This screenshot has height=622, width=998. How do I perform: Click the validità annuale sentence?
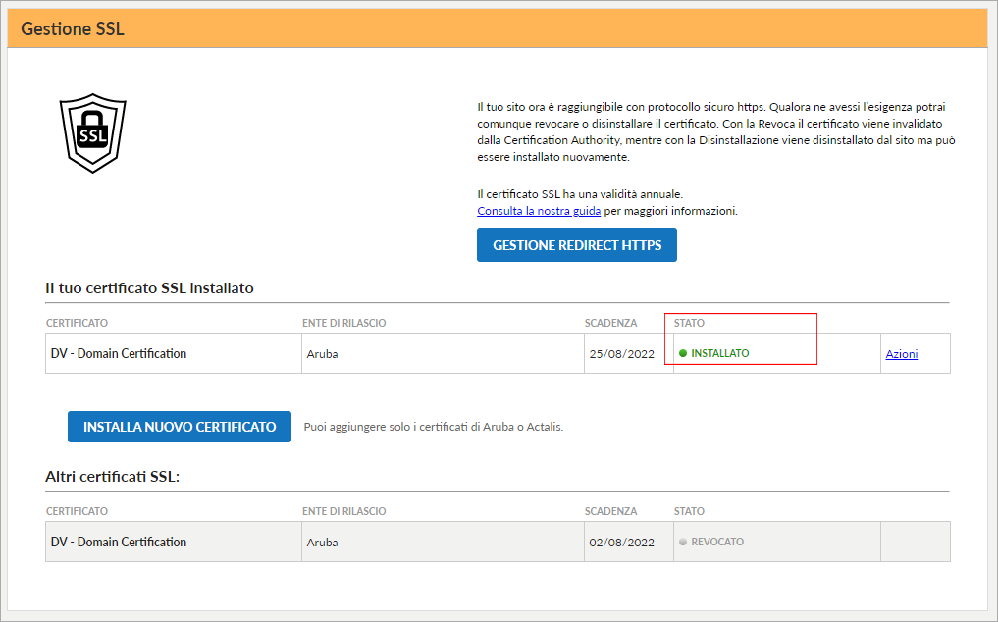tap(580, 194)
